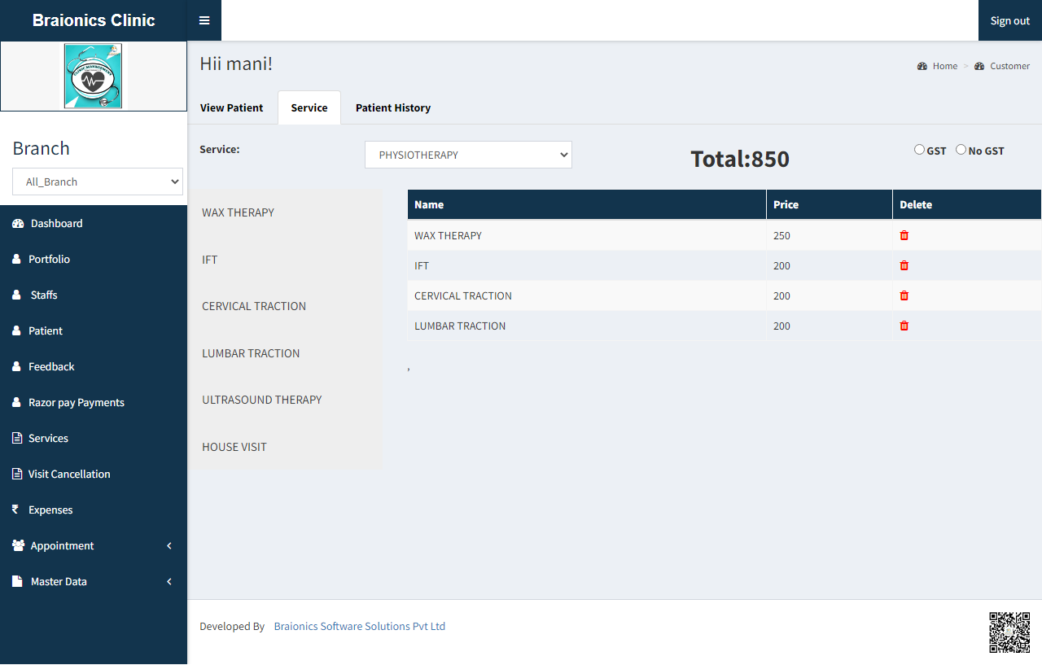The image size is (1042, 665).
Task: Open Portfolio from the sidebar
Action: 94,259
